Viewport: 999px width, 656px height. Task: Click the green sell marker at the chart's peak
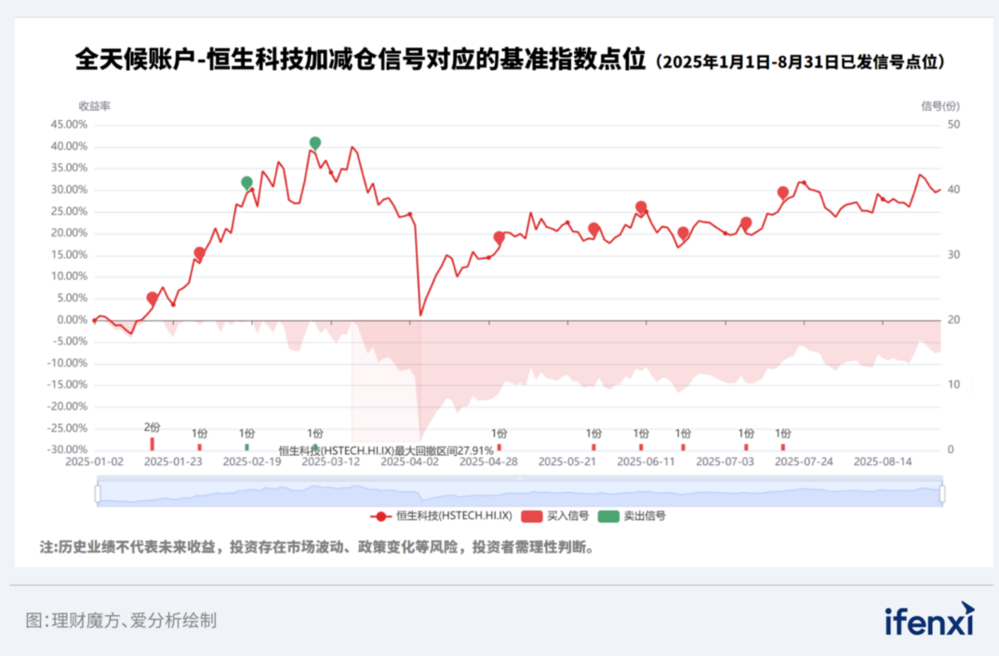click(x=314, y=142)
